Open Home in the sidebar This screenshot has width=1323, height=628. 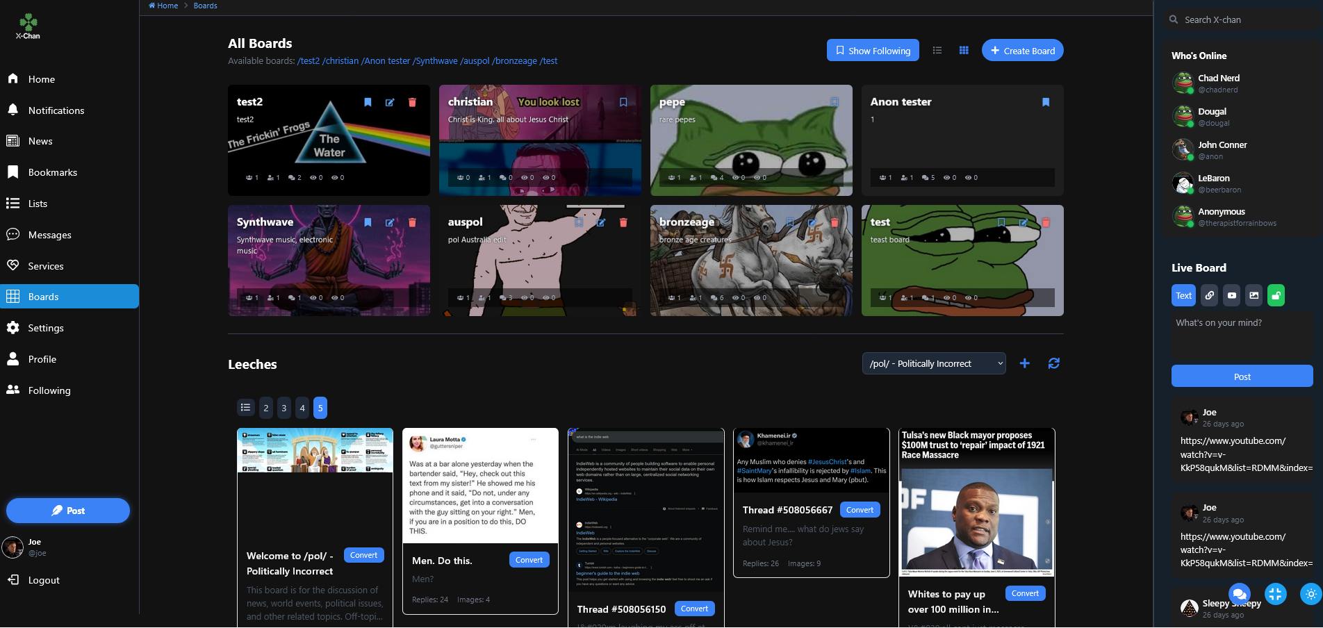click(69, 79)
